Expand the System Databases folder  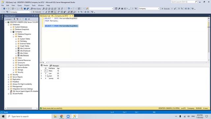coord(11,27)
